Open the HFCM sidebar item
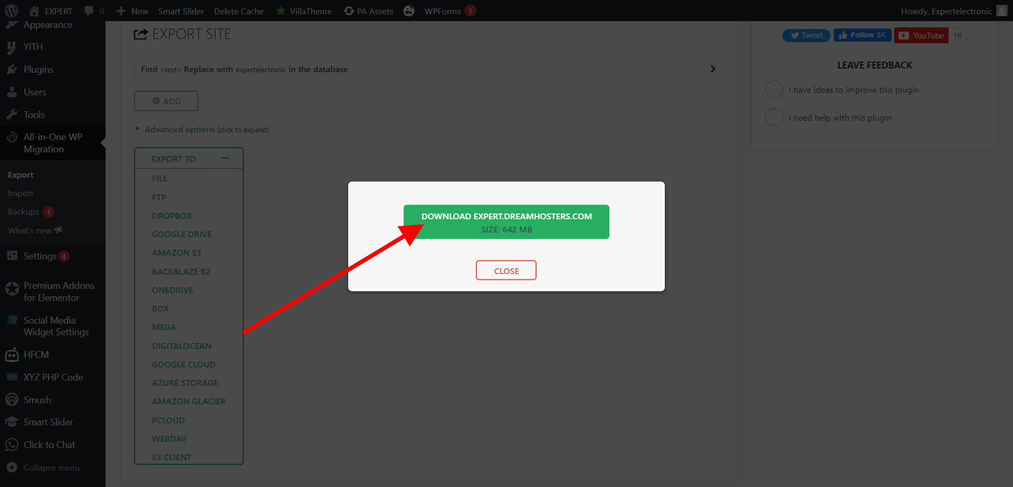The width and height of the screenshot is (1013, 487). [x=36, y=355]
